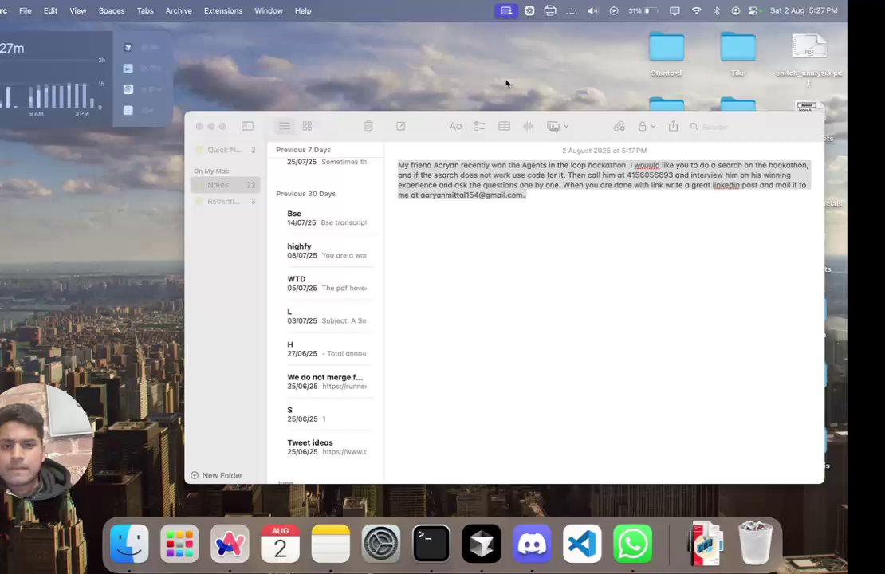Open the Tweet ideas note
This screenshot has width=885, height=574.
tap(327, 447)
